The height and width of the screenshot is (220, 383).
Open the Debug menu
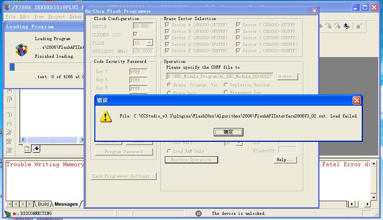(x=75, y=16)
